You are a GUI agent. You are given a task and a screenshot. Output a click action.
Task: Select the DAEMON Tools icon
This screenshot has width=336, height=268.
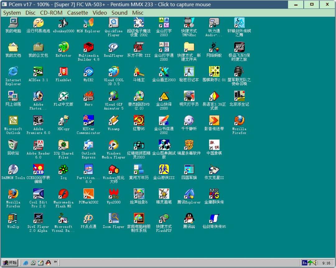[13, 172]
